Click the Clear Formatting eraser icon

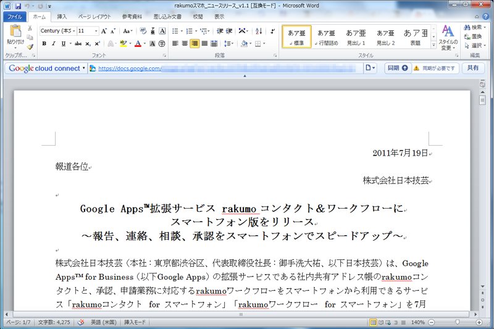143,31
